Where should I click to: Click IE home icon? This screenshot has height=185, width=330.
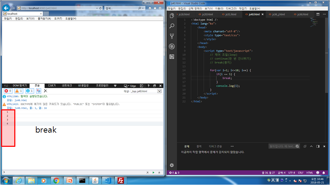(x=150, y=8)
